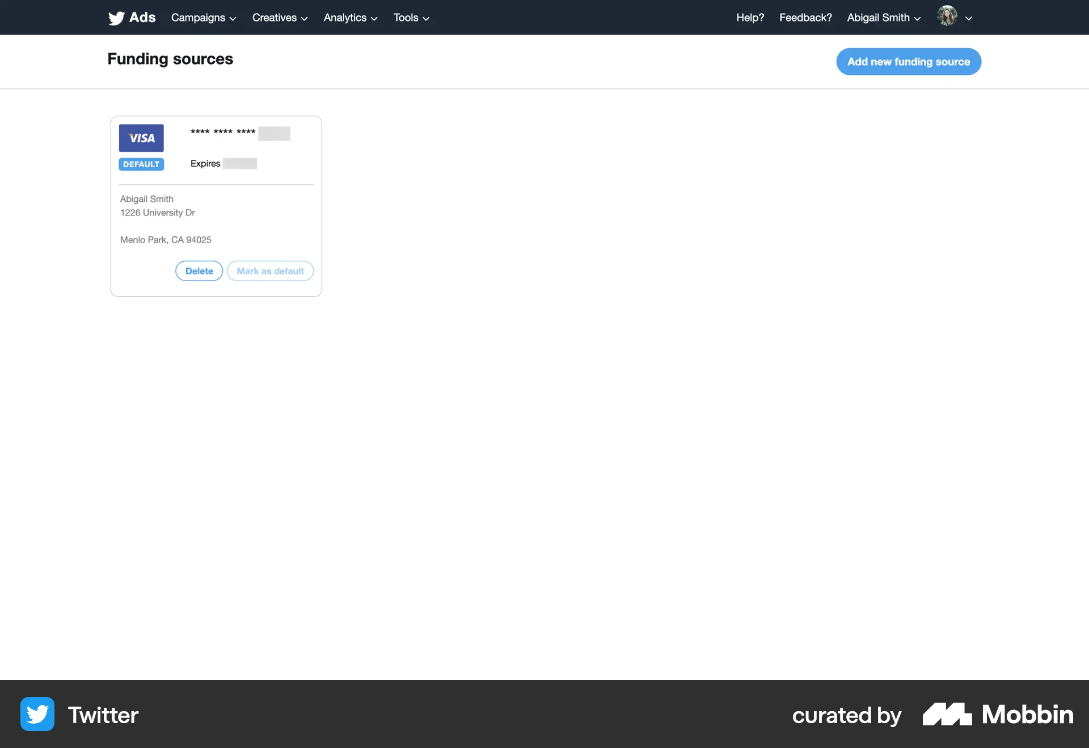This screenshot has height=748, width=1089.
Task: Click the Twitter bird icon in the footer
Action: (36, 714)
